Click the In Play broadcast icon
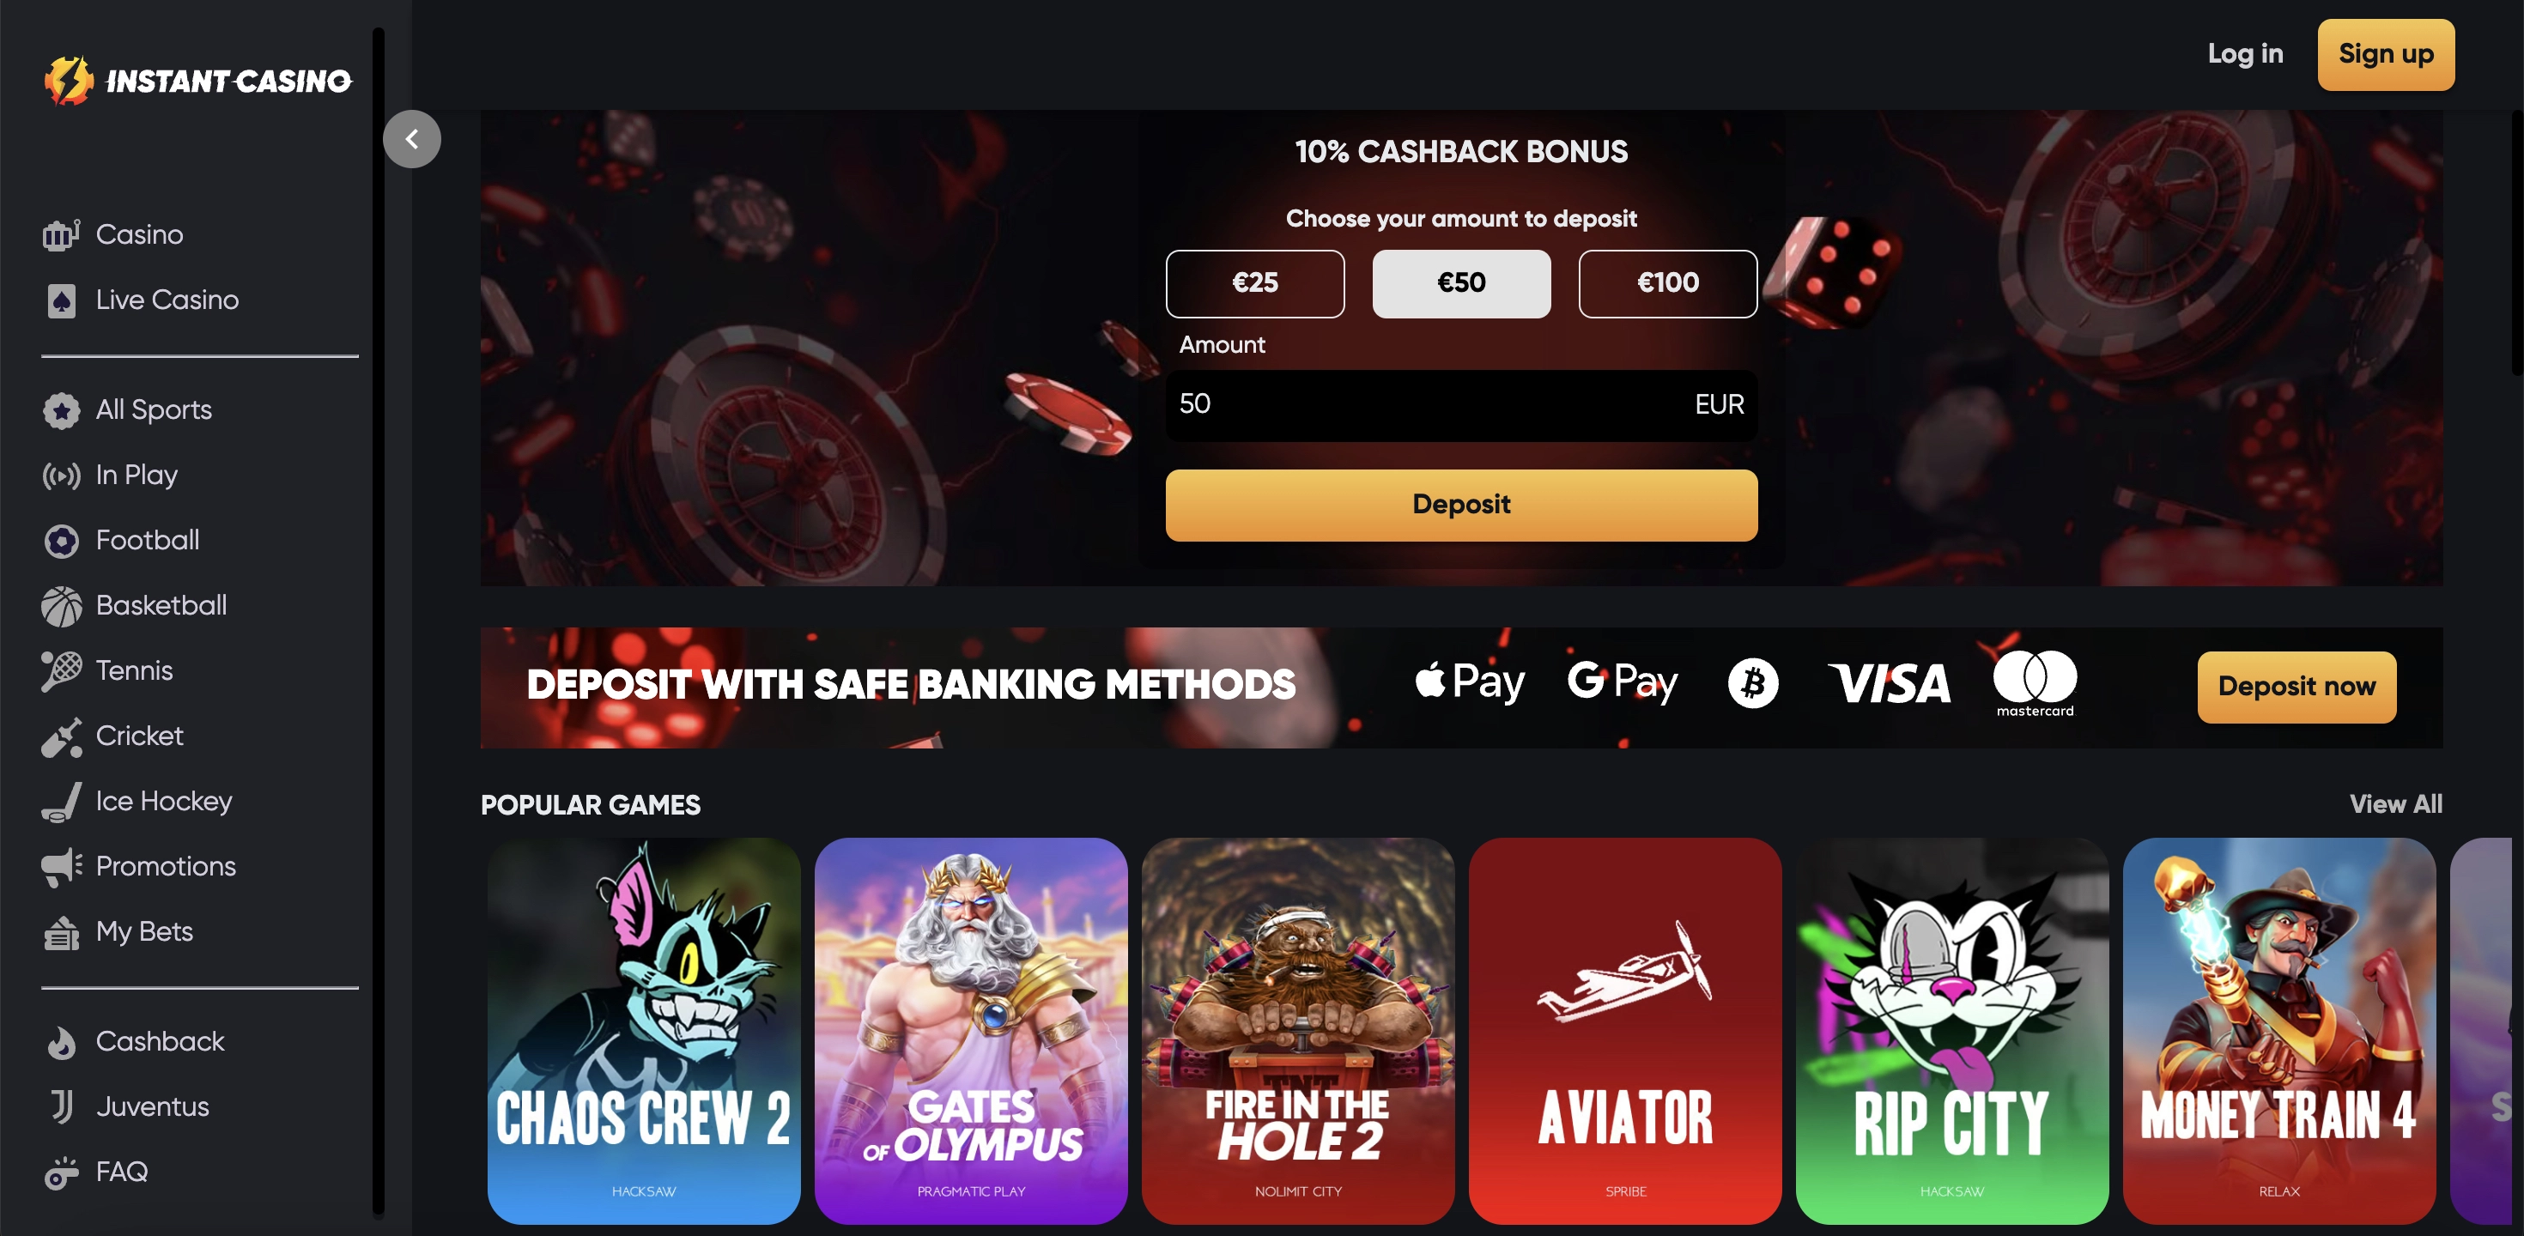The width and height of the screenshot is (2524, 1236). click(x=61, y=476)
